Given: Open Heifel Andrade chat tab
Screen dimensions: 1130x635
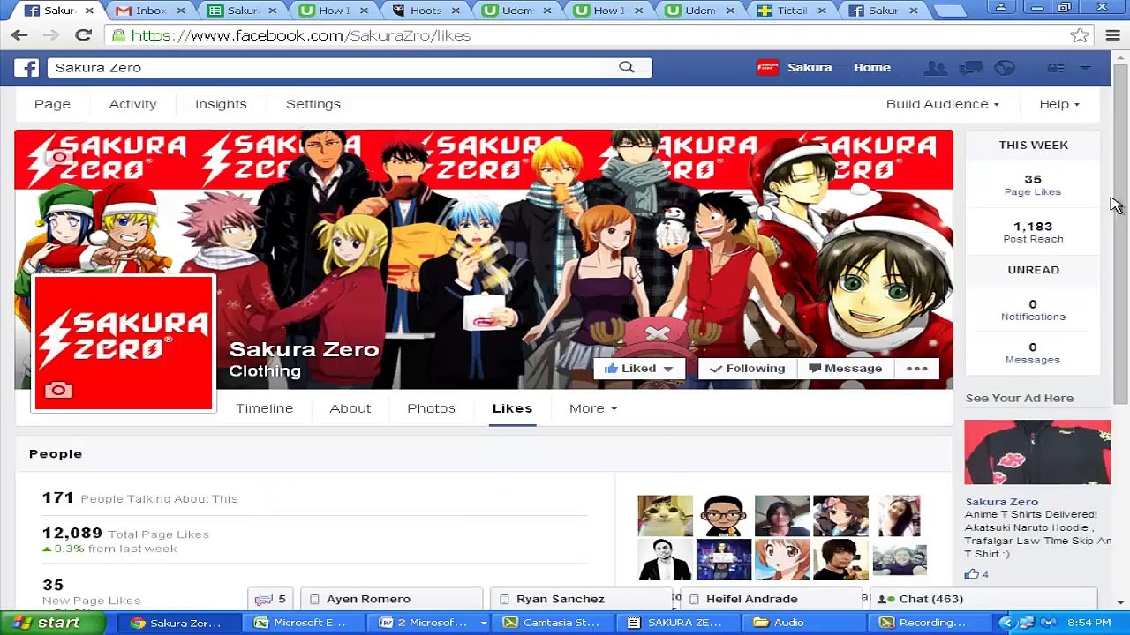Looking at the screenshot, I should (x=772, y=599).
